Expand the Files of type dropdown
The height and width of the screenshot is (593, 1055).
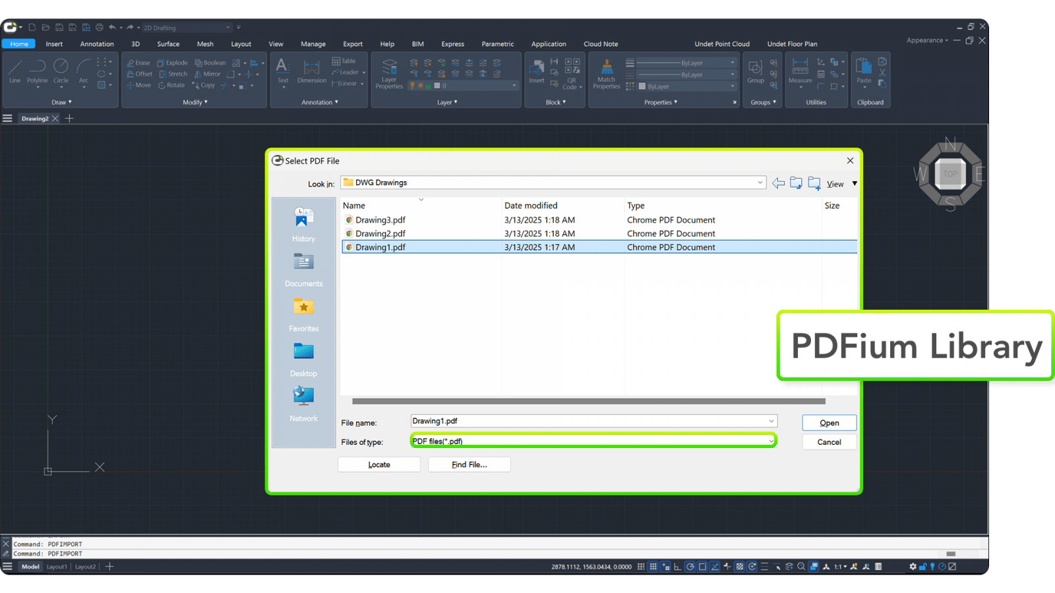(771, 441)
